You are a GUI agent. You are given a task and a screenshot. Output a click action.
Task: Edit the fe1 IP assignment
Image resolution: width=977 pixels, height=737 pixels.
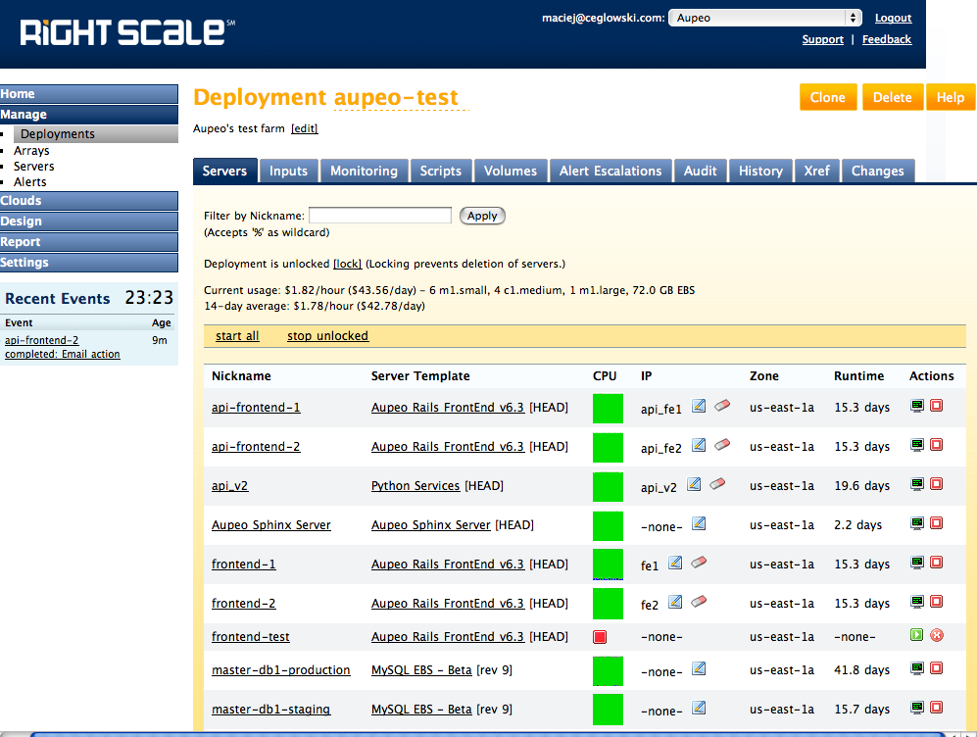point(675,563)
